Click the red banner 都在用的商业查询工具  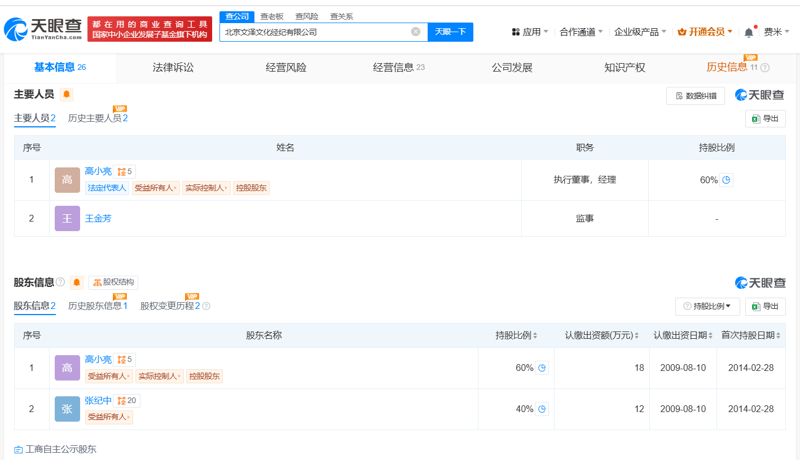click(x=150, y=29)
